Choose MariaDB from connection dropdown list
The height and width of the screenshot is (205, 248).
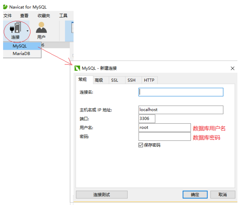[22, 53]
